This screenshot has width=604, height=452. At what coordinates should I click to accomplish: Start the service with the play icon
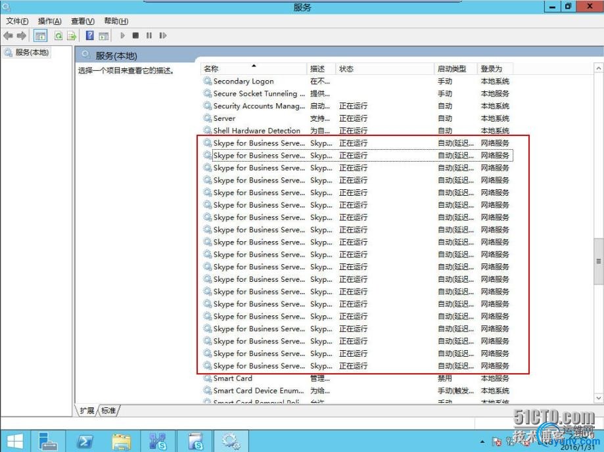[122, 35]
